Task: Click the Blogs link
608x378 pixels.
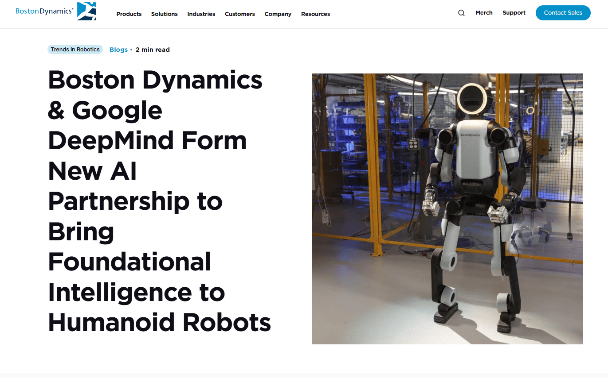Action: [118, 49]
